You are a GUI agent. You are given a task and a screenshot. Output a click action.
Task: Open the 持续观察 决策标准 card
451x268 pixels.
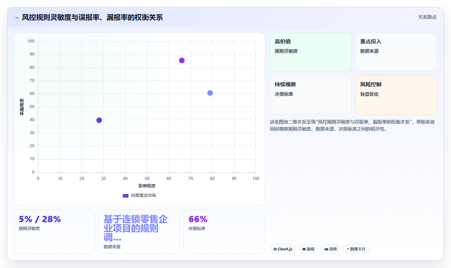[x=311, y=95]
